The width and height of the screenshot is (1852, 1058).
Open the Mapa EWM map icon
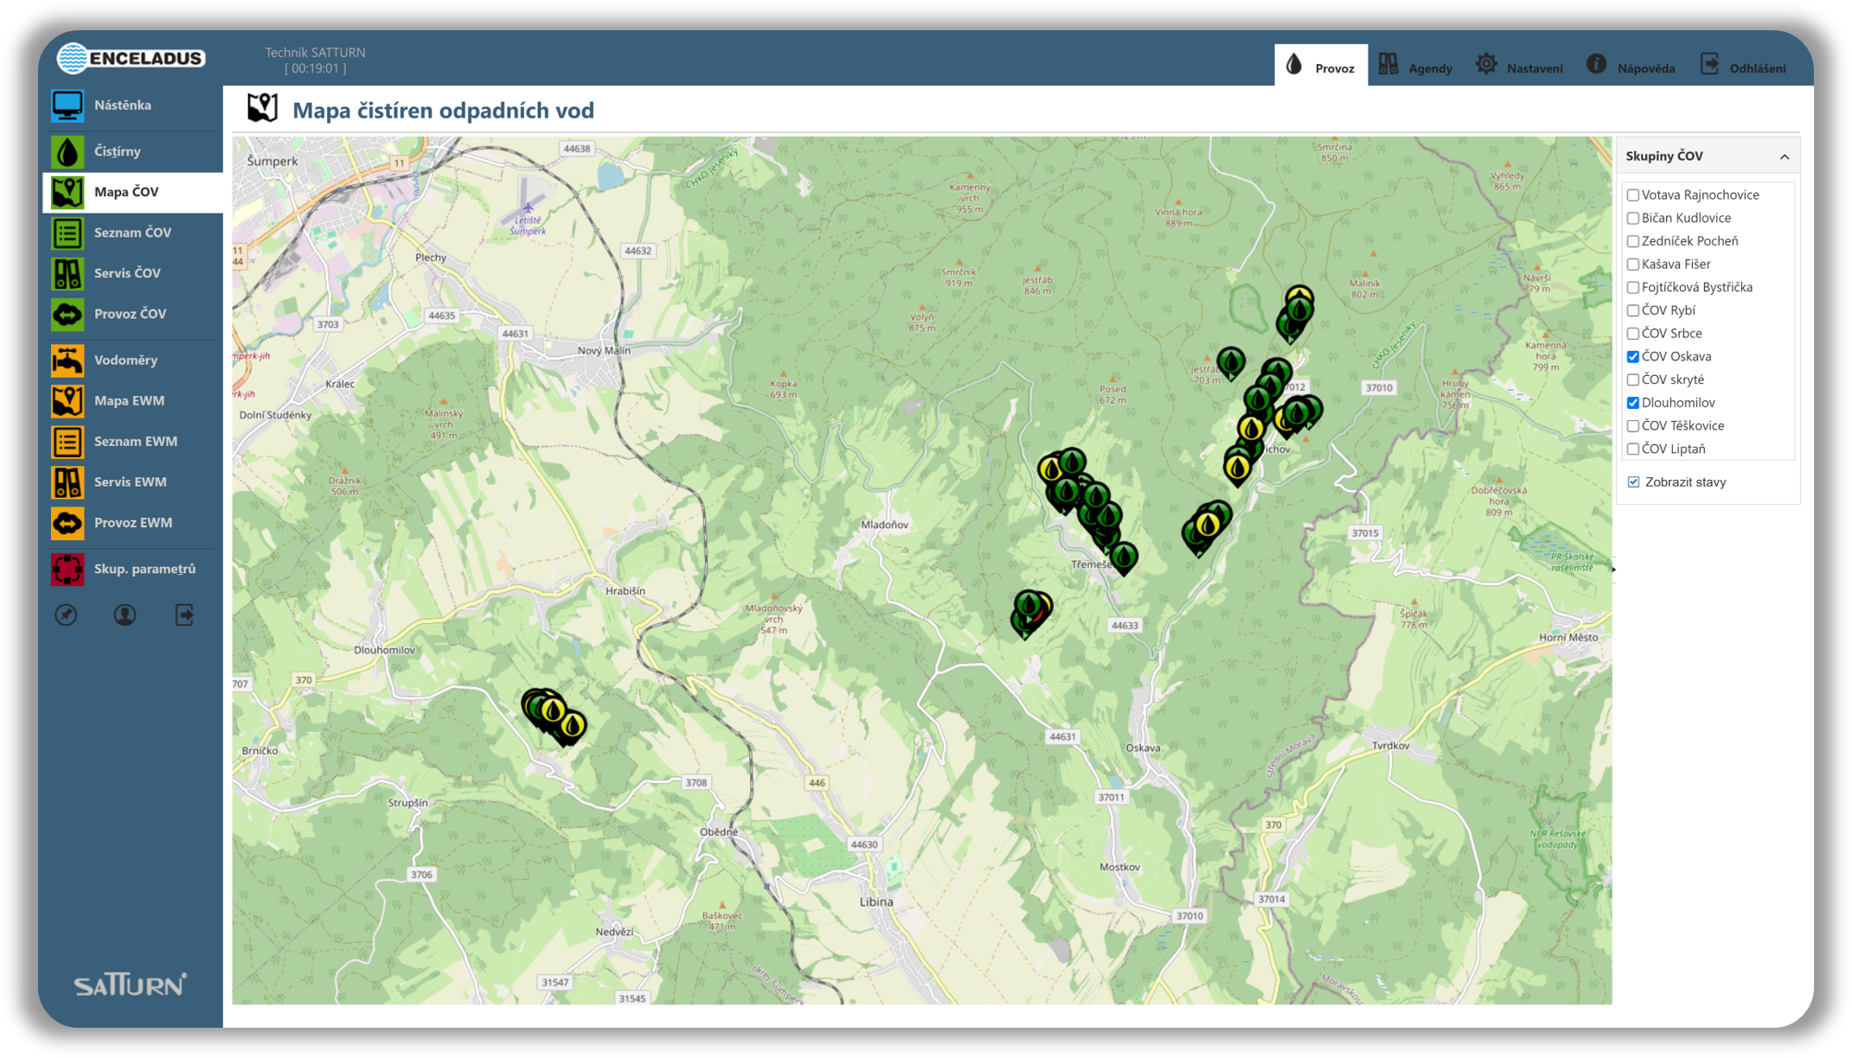click(x=67, y=401)
